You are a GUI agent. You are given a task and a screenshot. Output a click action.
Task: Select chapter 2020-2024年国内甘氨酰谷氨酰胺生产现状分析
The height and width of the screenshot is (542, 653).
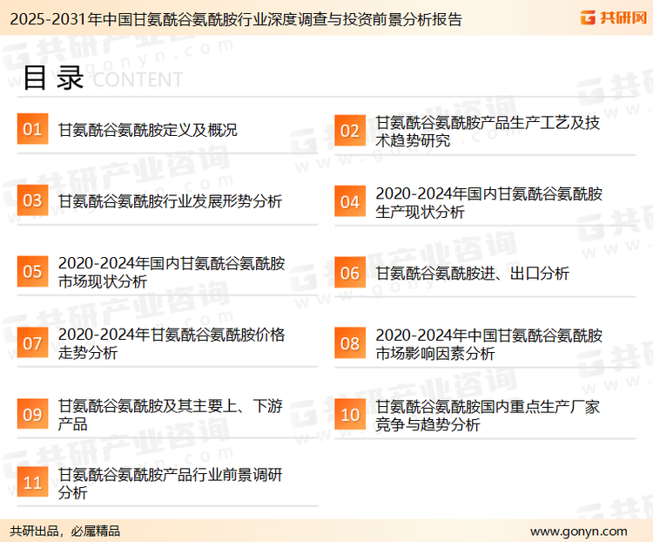489,203
